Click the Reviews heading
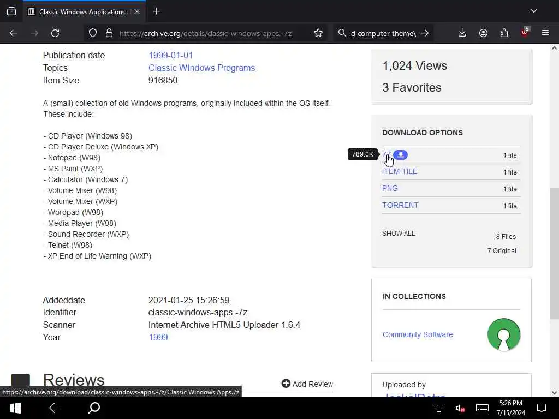The height and width of the screenshot is (419, 559). click(74, 380)
